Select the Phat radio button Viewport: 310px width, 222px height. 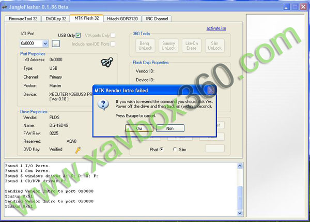pyautogui.click(x=162, y=150)
